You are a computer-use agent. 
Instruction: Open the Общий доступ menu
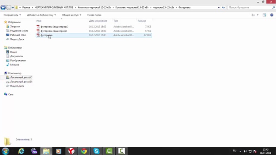(x=72, y=15)
